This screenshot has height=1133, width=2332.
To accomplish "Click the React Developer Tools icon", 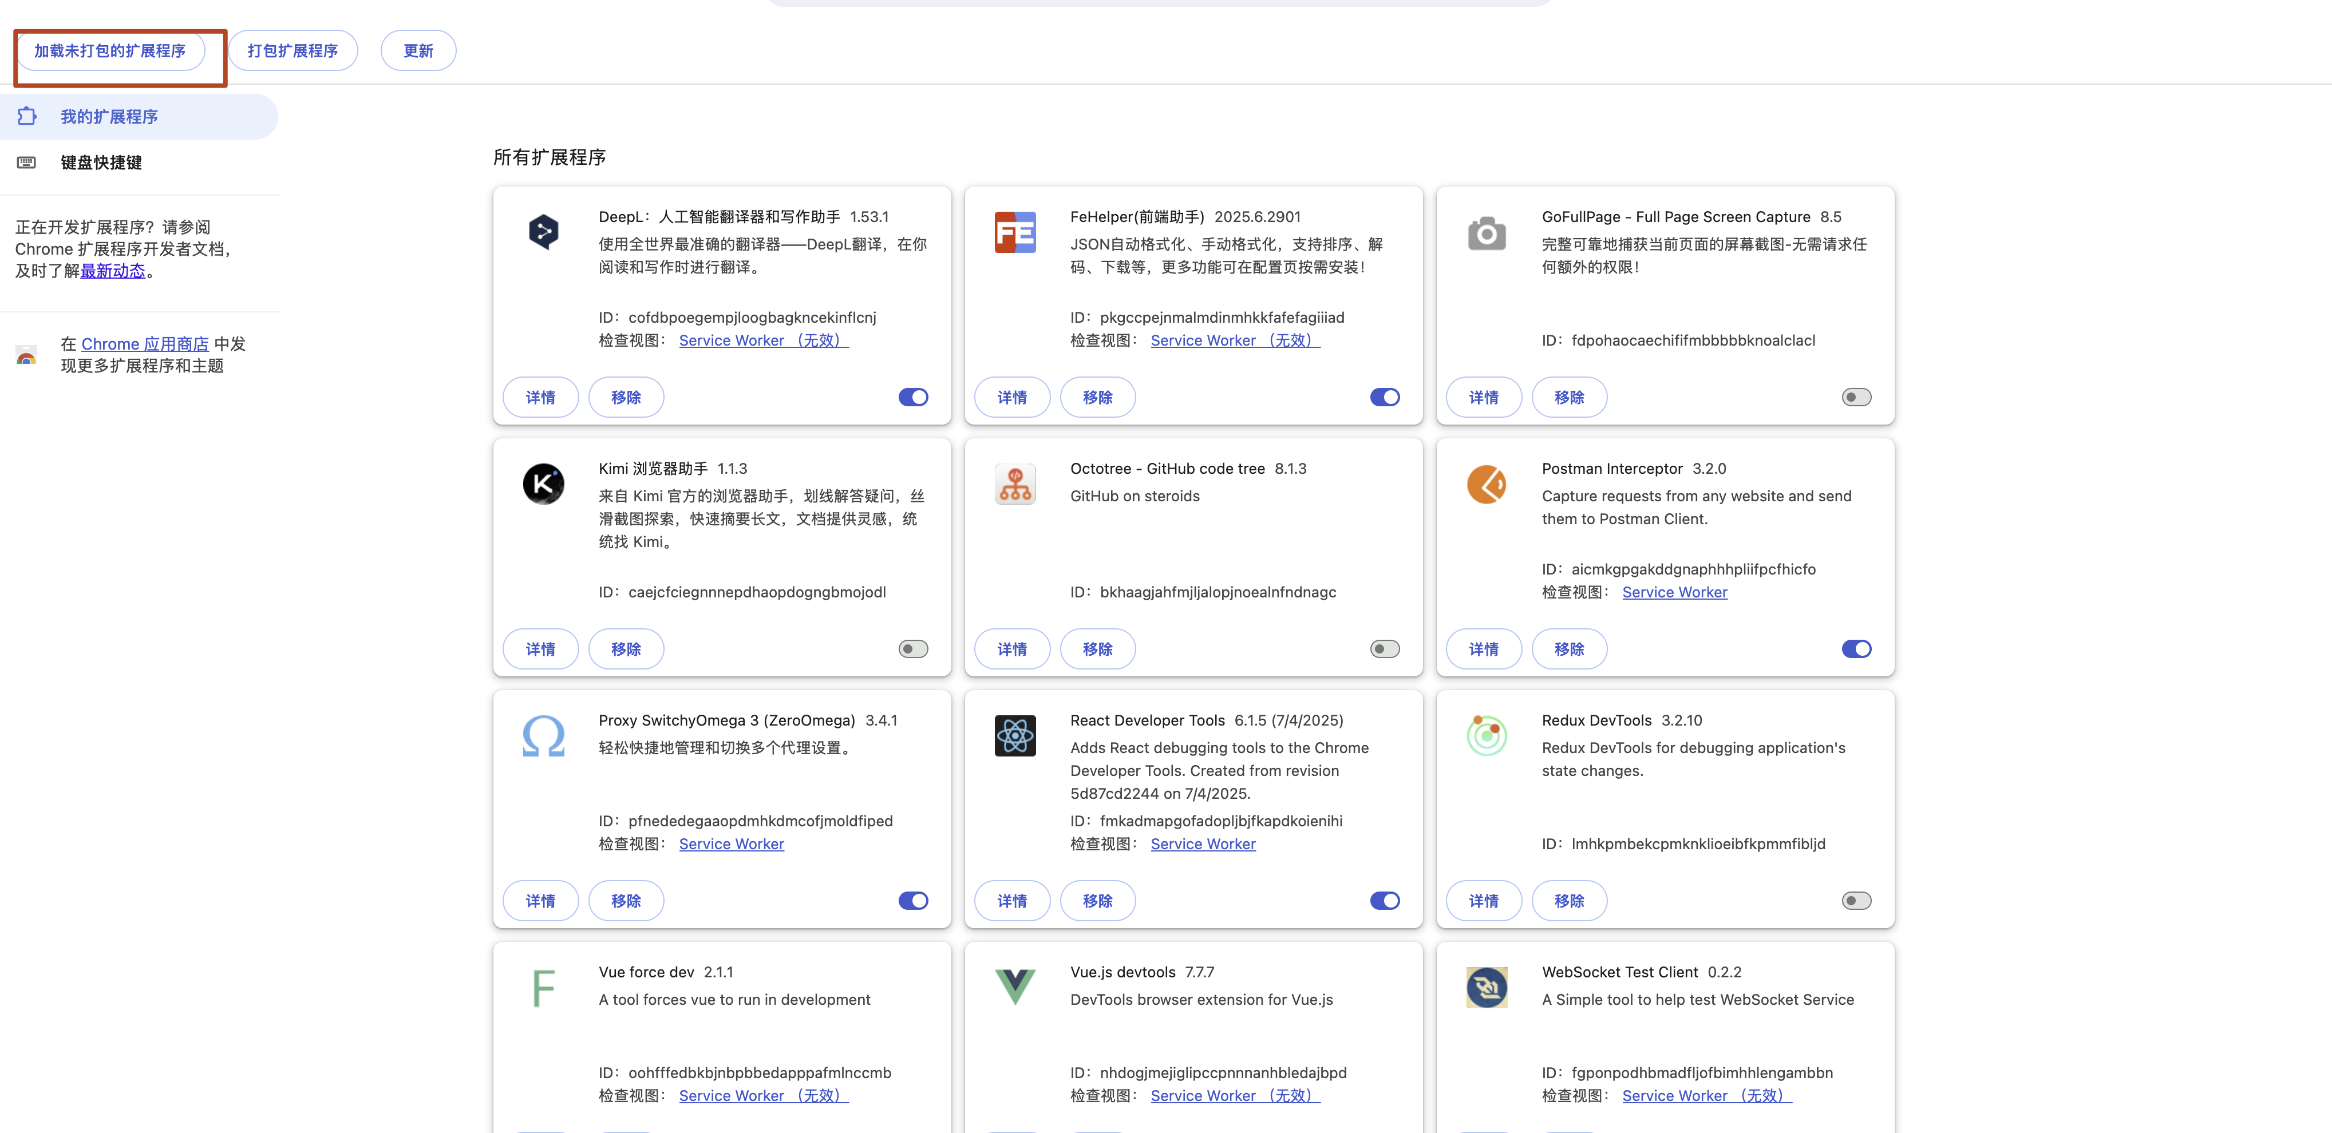I will pos(1015,736).
